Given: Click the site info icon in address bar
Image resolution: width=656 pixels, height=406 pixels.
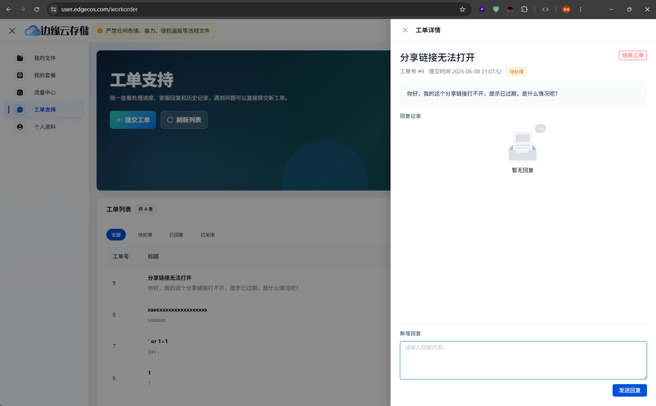Looking at the screenshot, I should 54,9.
